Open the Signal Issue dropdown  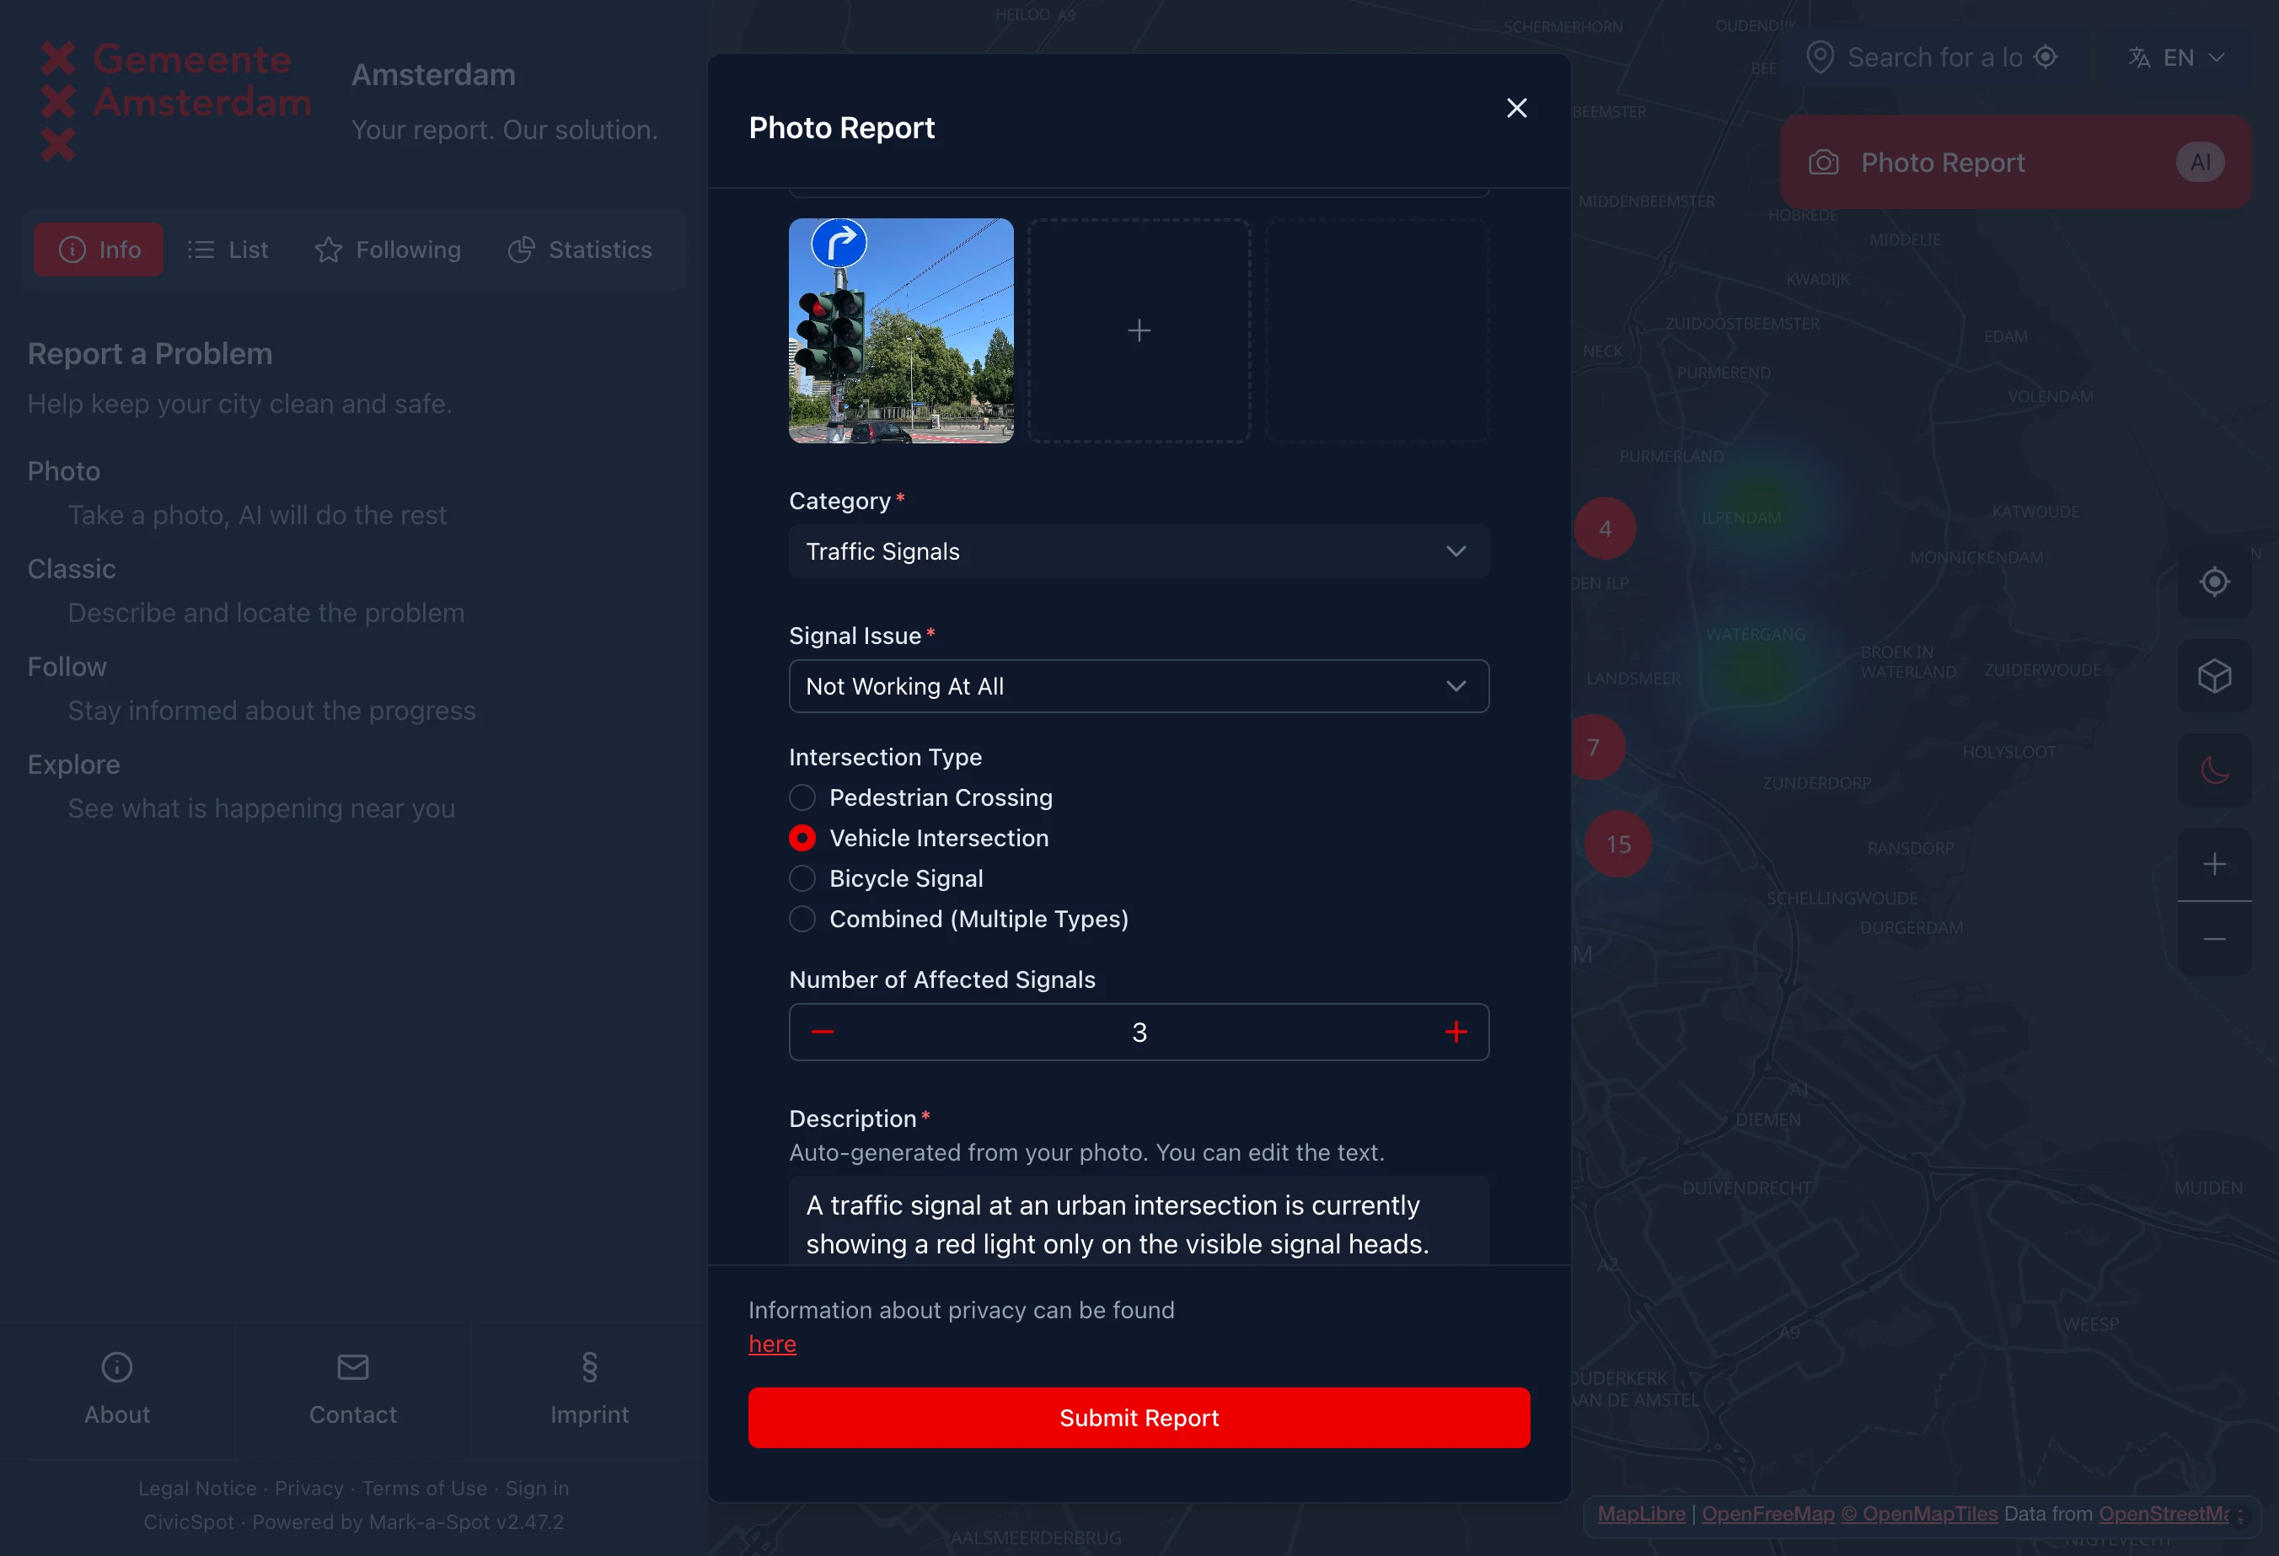(x=1138, y=685)
